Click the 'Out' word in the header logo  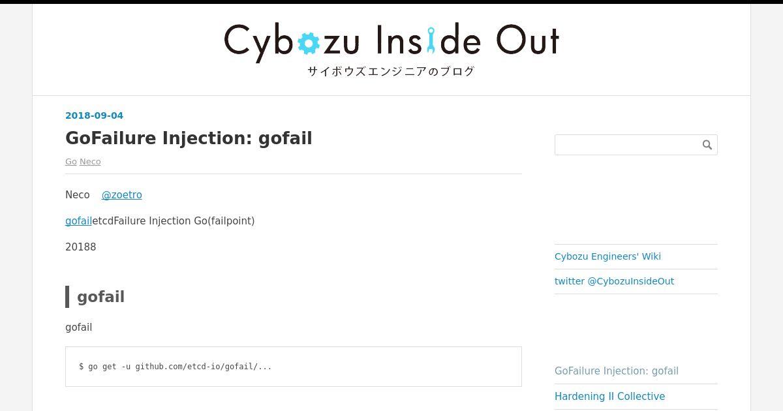[x=527, y=41]
